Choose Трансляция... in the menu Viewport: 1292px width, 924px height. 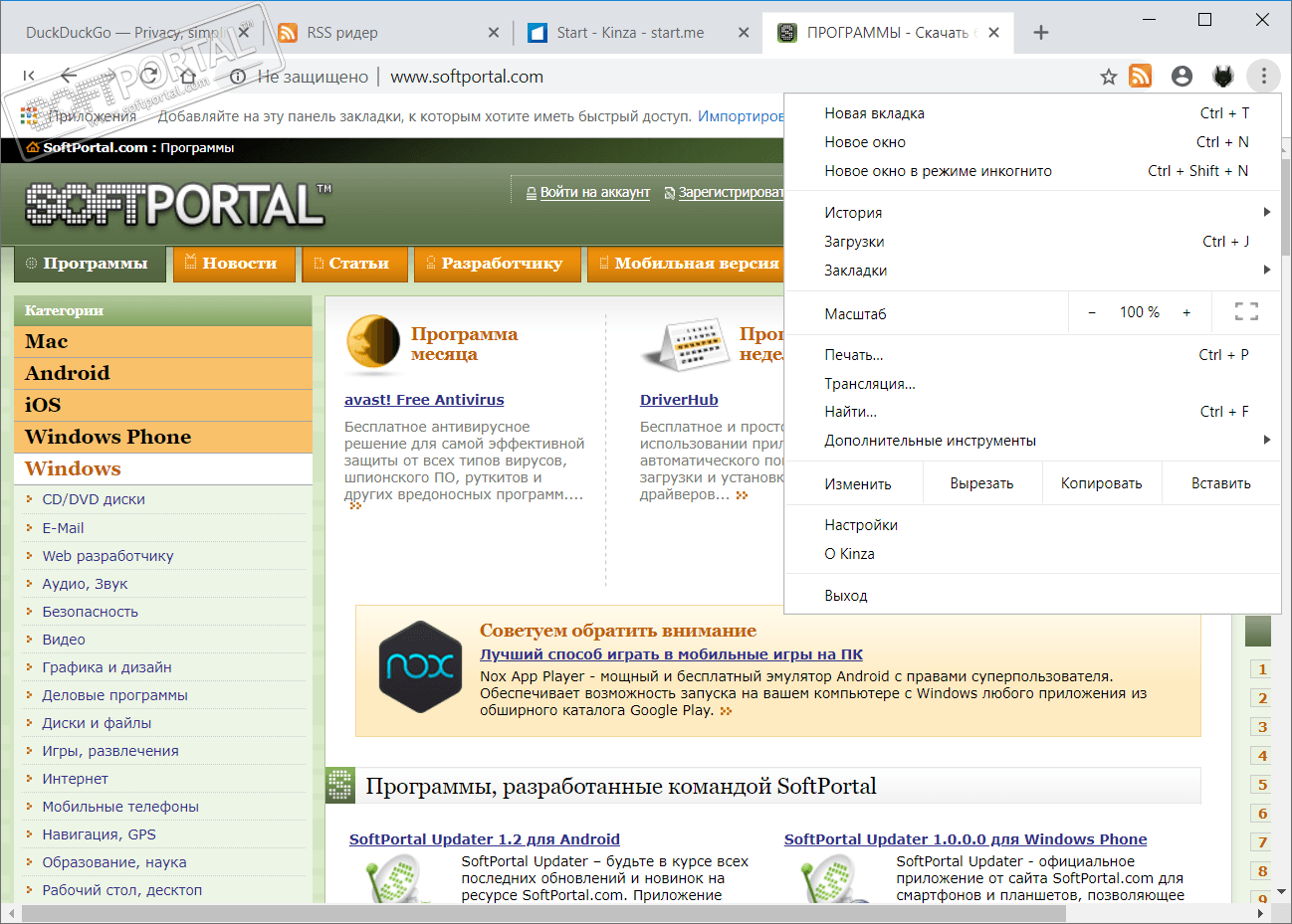1032,384
